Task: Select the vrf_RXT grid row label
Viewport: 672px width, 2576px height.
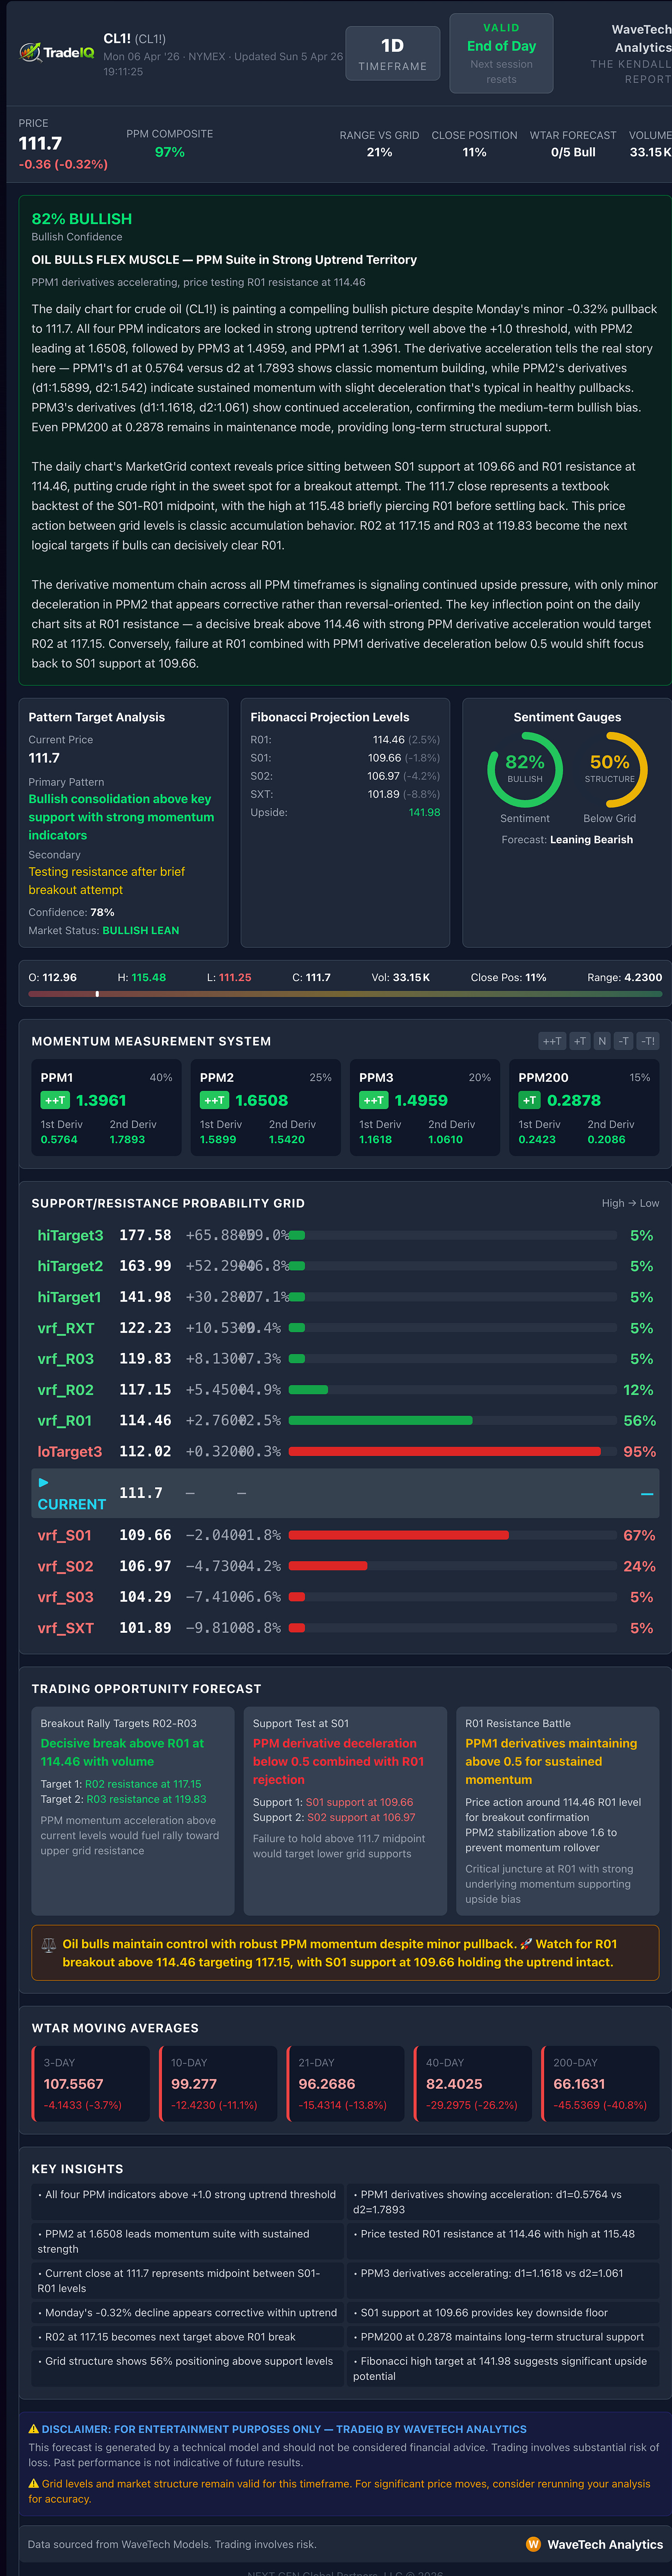Action: (x=66, y=1328)
